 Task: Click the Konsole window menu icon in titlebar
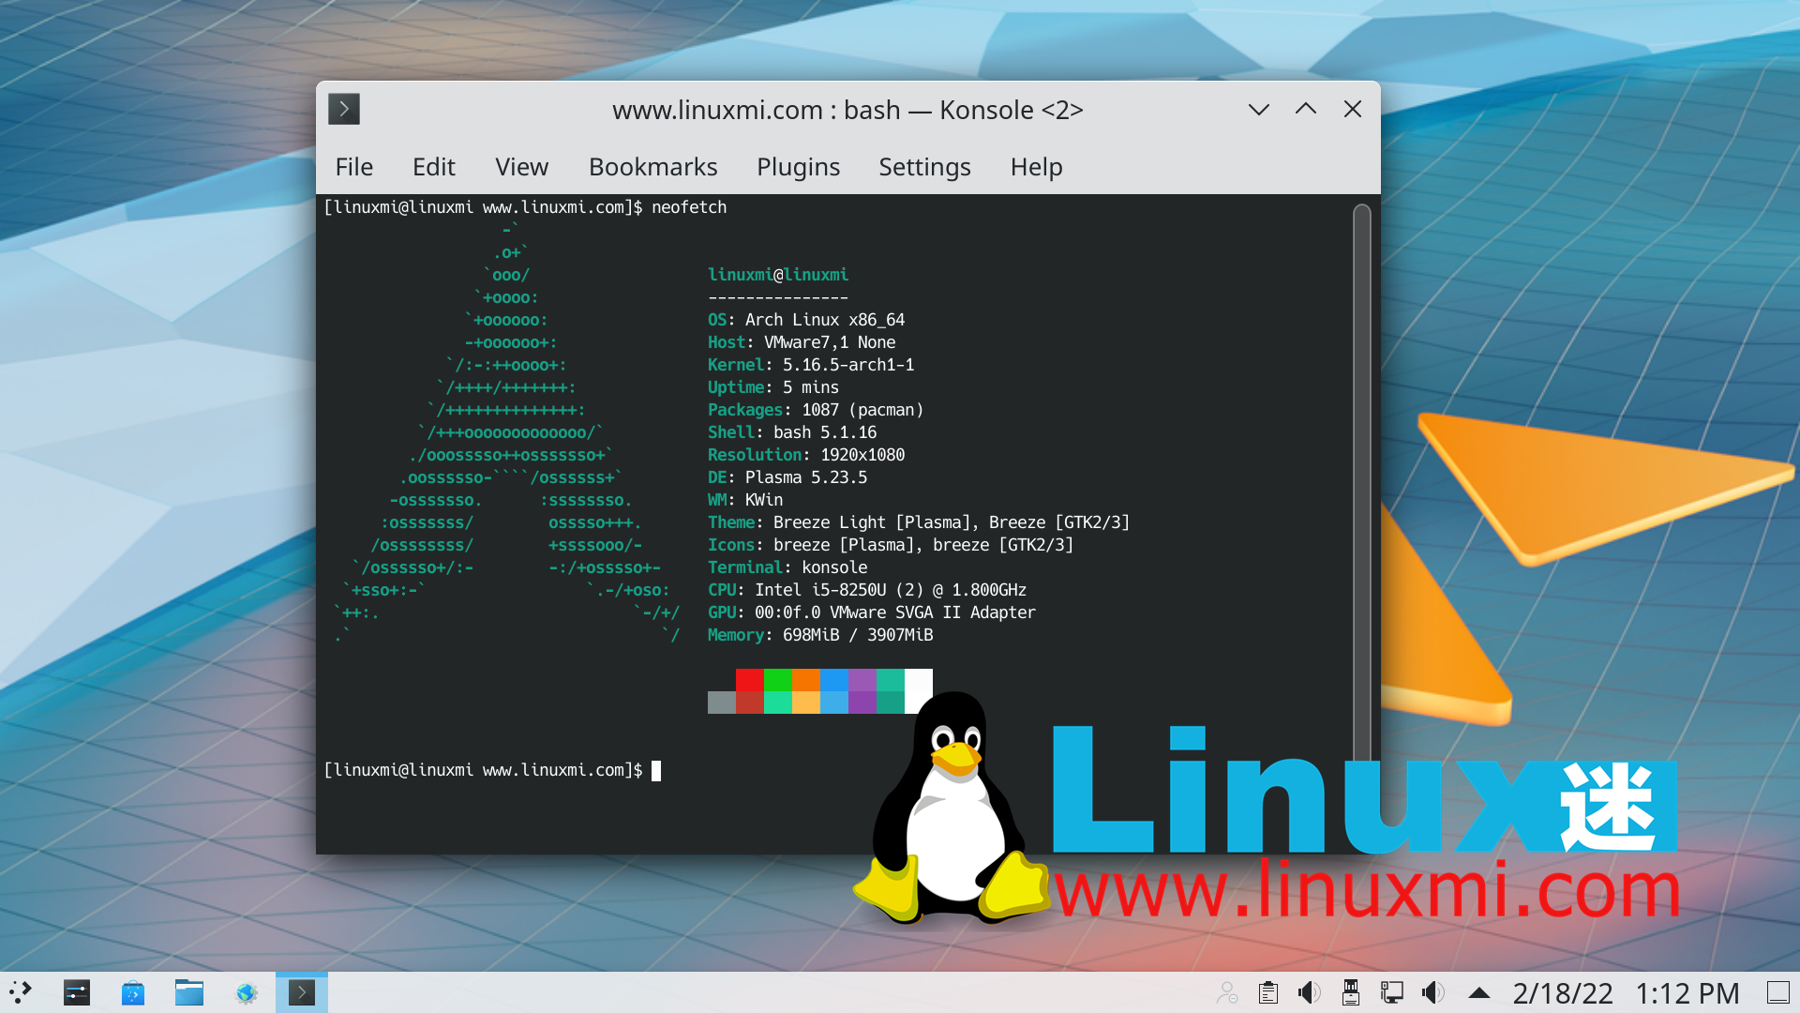coord(344,110)
